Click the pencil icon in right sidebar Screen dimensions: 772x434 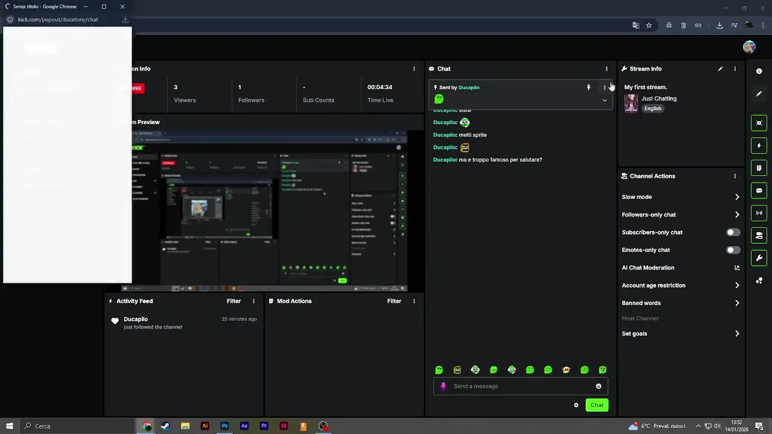click(x=759, y=94)
